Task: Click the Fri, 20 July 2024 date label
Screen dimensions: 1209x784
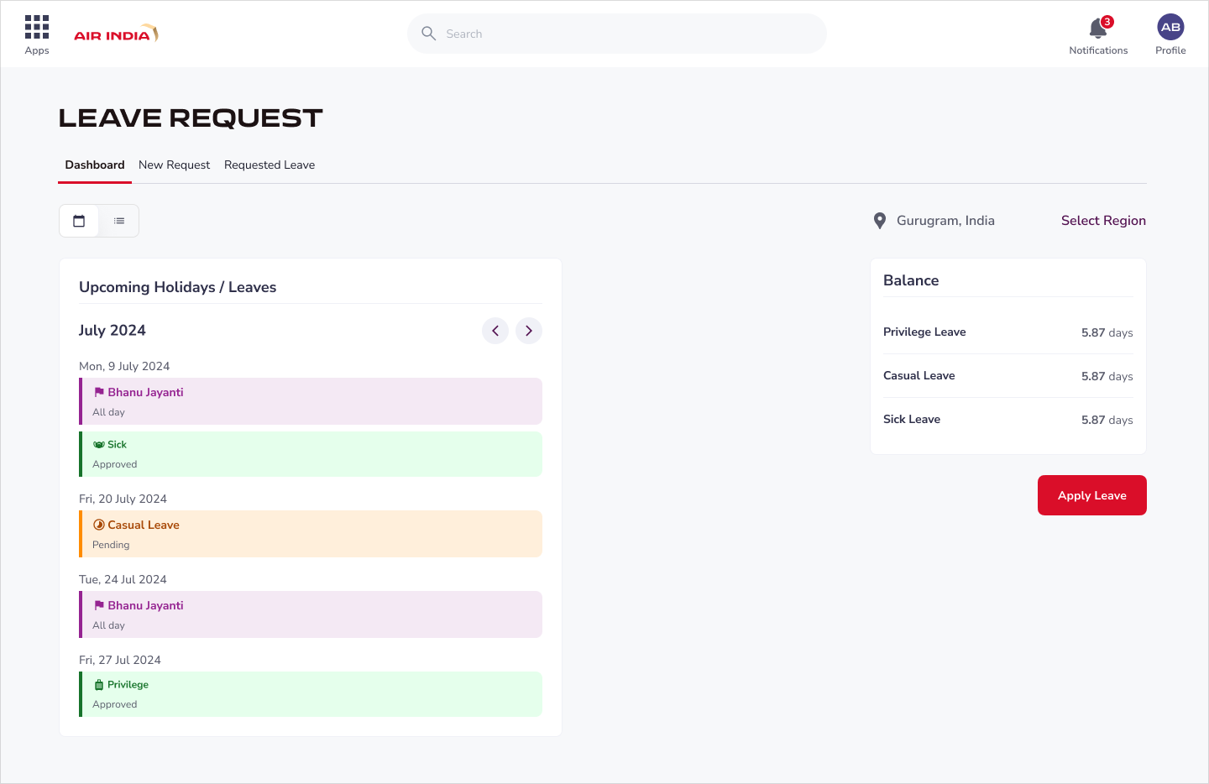Action: coord(123,499)
